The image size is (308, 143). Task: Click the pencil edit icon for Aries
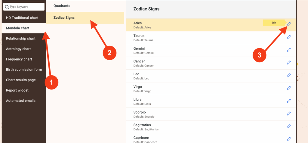(289, 24)
